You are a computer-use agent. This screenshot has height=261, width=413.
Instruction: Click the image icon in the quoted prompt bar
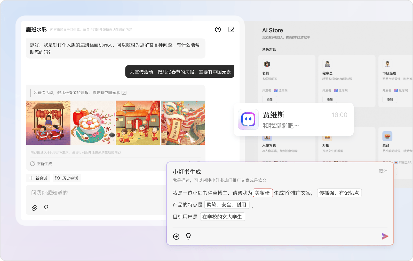(124, 93)
